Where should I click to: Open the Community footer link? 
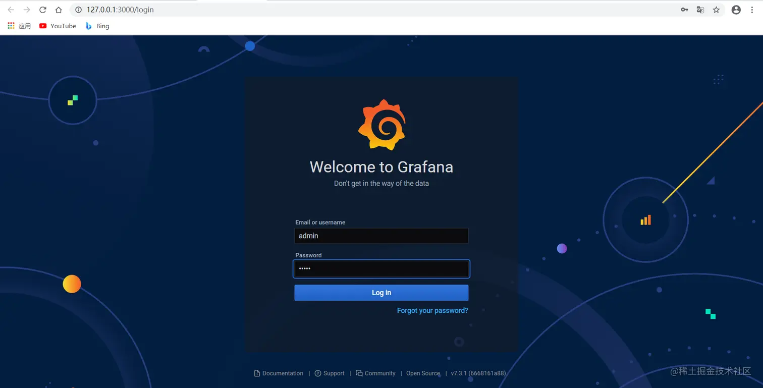[375, 373]
